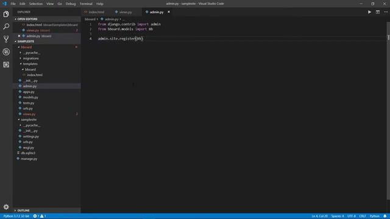
Task: Split the editor to the right
Action: [378, 12]
